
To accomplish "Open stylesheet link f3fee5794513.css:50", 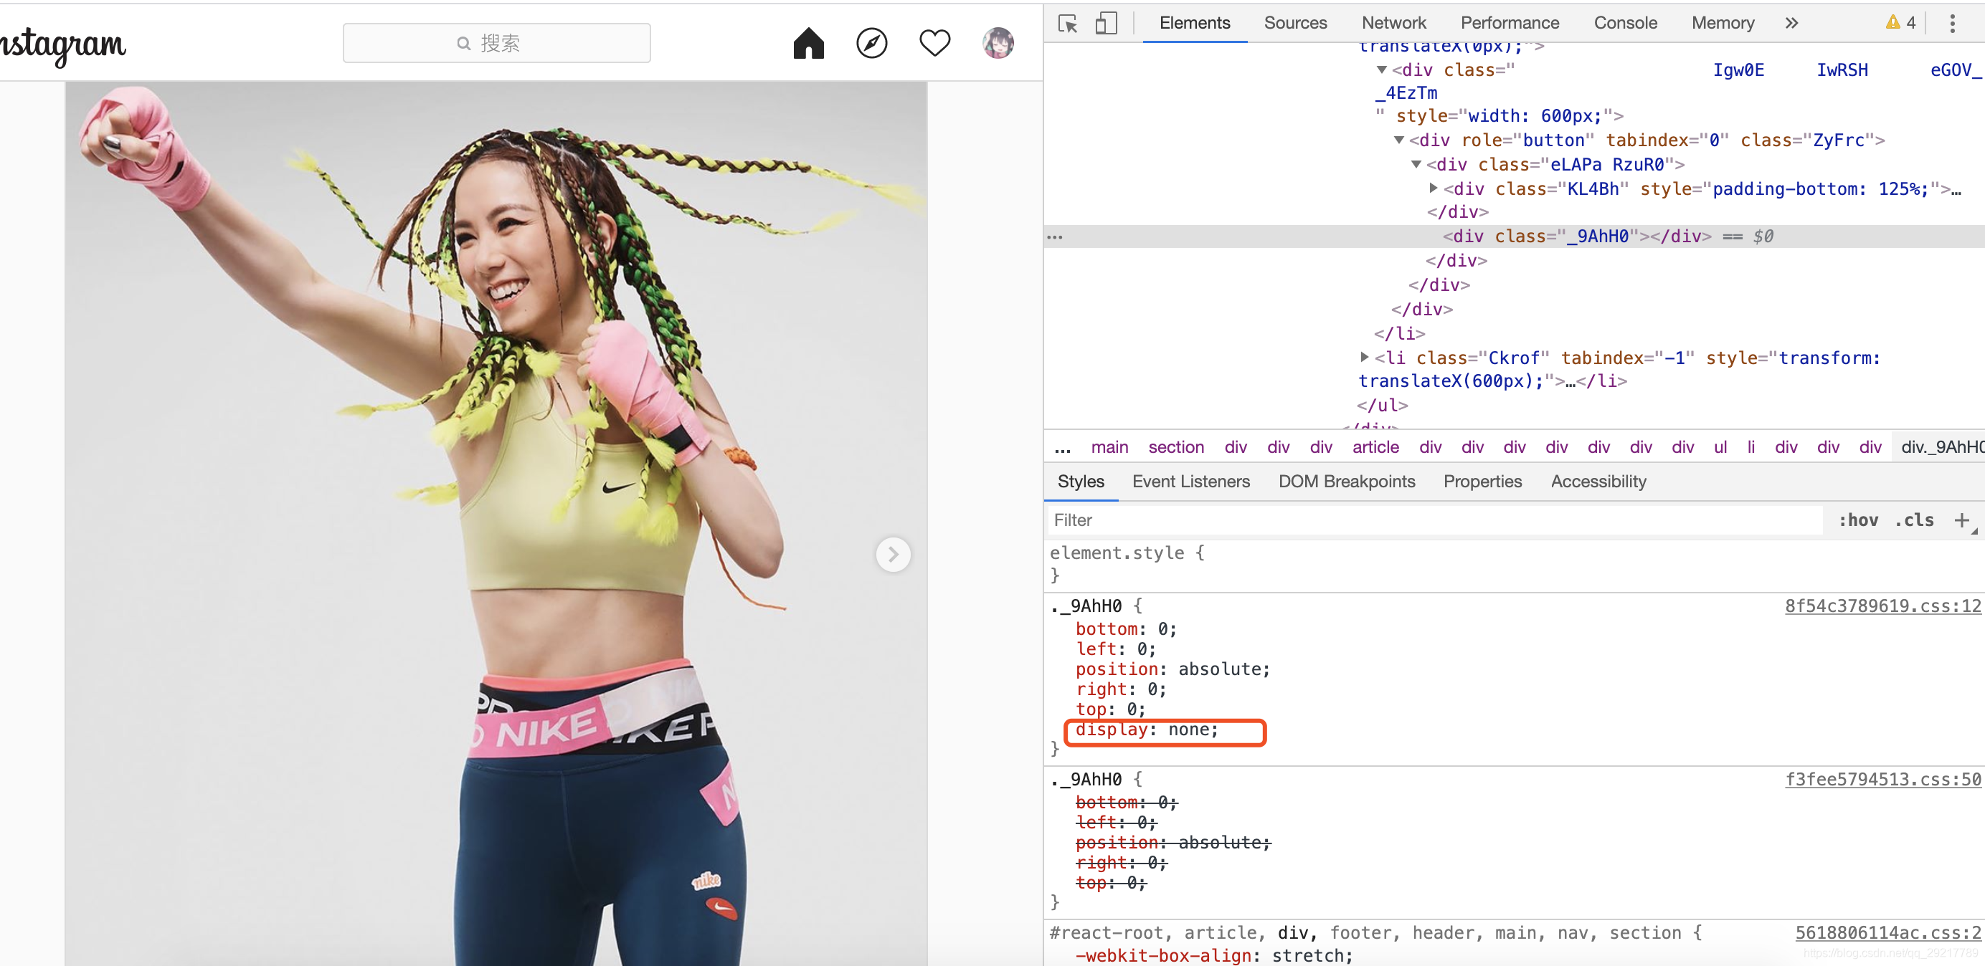I will (x=1882, y=780).
